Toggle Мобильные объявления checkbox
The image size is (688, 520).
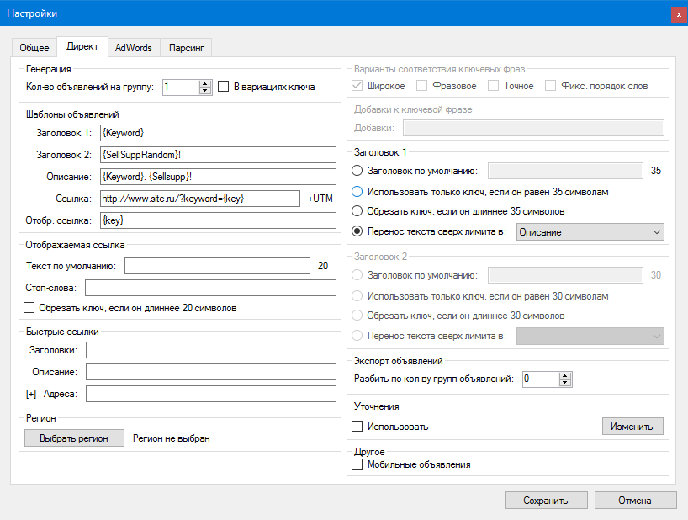coord(357,464)
